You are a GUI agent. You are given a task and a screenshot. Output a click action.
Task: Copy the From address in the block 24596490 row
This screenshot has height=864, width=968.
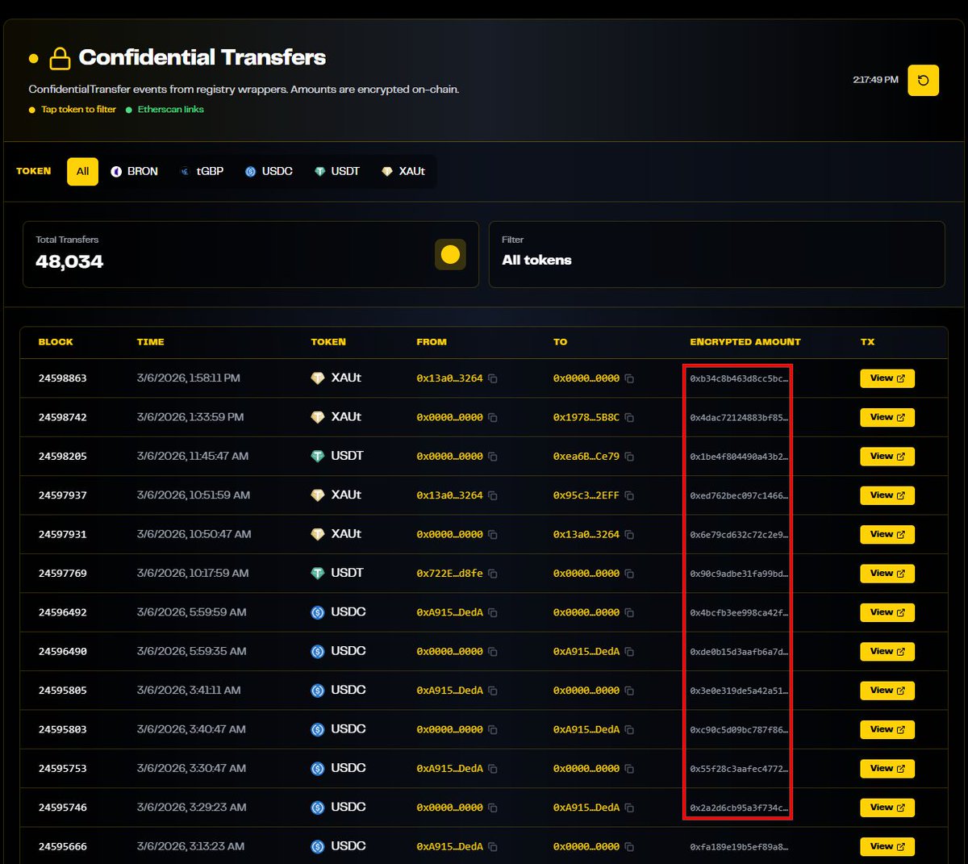(x=493, y=652)
